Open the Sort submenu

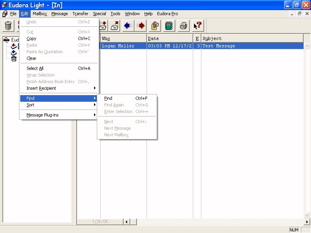(59, 105)
